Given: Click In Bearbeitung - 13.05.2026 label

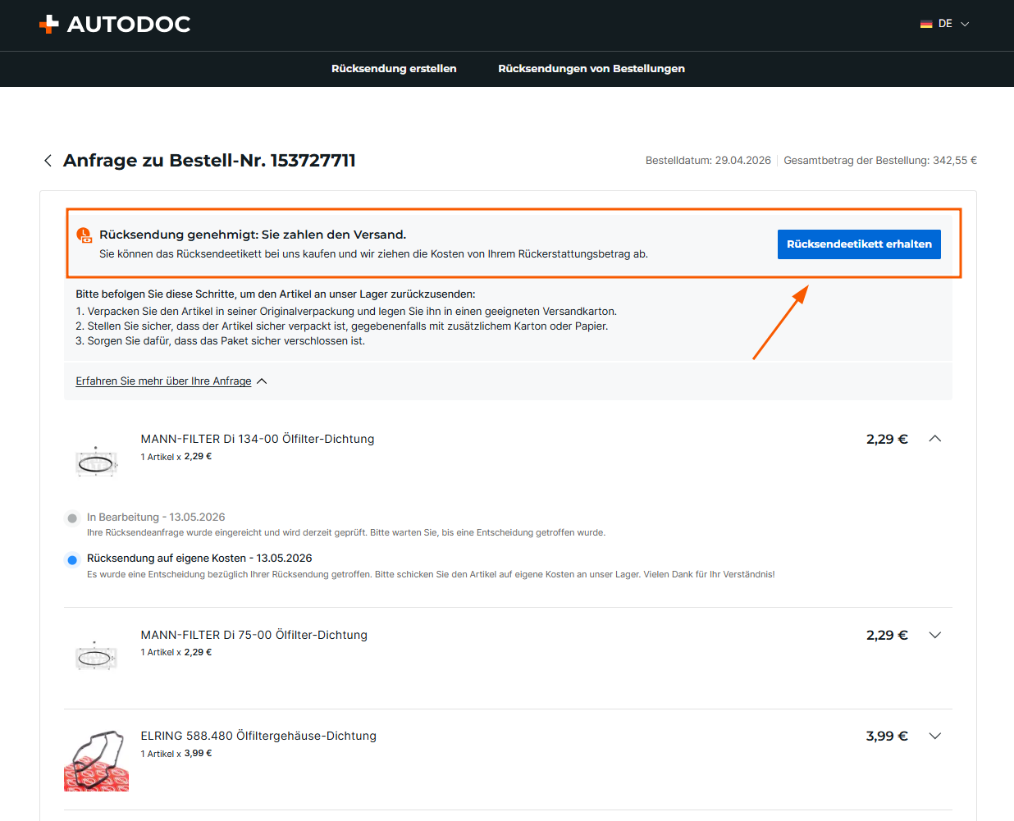Looking at the screenshot, I should 156,518.
